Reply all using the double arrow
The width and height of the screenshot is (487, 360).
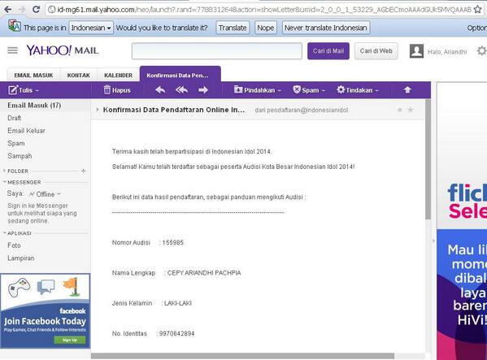point(181,90)
